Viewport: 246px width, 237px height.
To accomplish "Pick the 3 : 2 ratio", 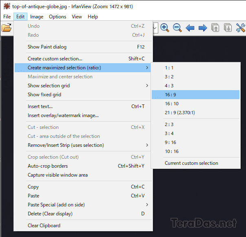I will point(196,77).
